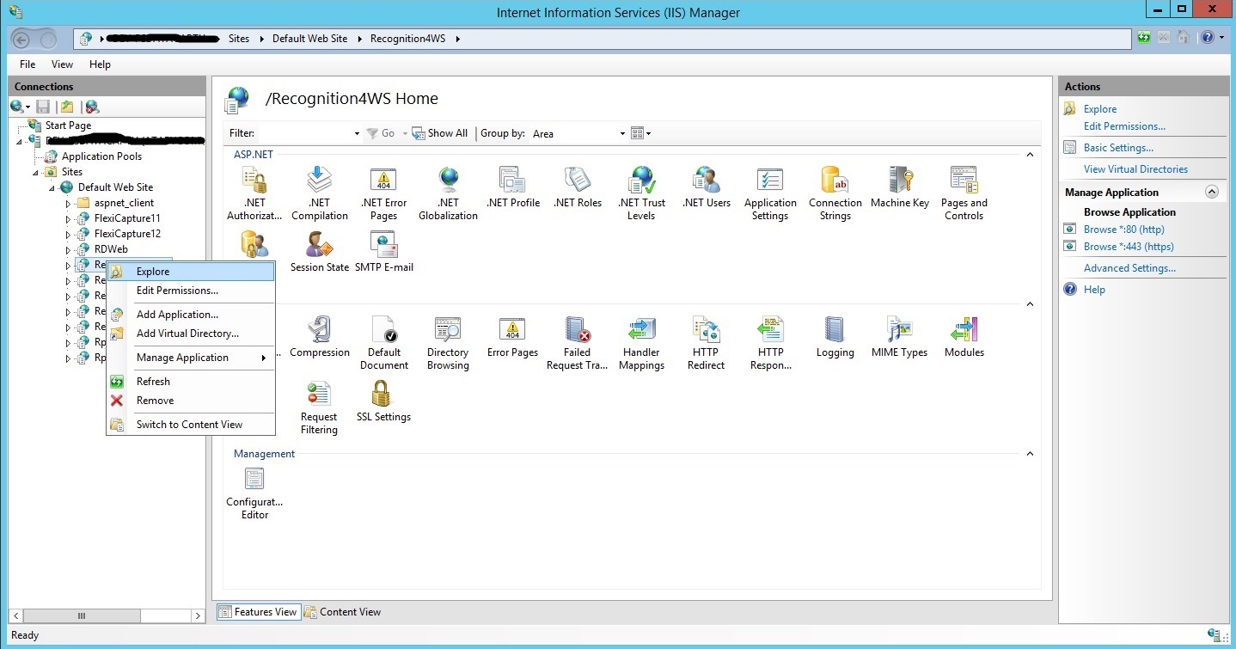Choose Add Virtual Directory from context menu
1236x649 pixels.
coord(187,334)
